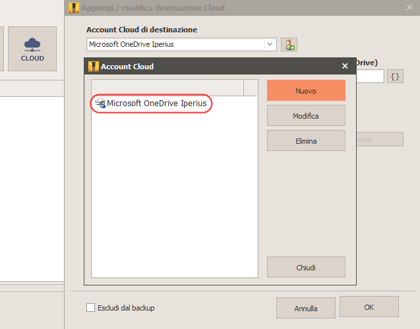This screenshot has width=420, height=329.
Task: Click the Annulla button
Action: (x=306, y=308)
